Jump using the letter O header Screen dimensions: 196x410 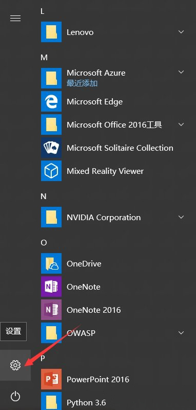click(44, 243)
